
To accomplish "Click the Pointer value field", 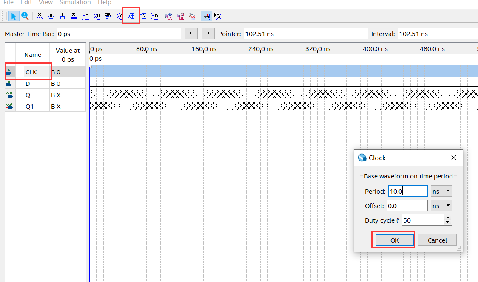I will 306,34.
